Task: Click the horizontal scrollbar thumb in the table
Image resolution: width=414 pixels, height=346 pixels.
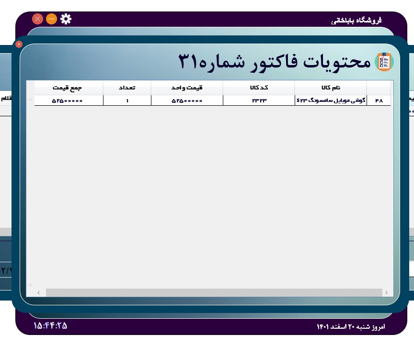Action: tap(214, 292)
